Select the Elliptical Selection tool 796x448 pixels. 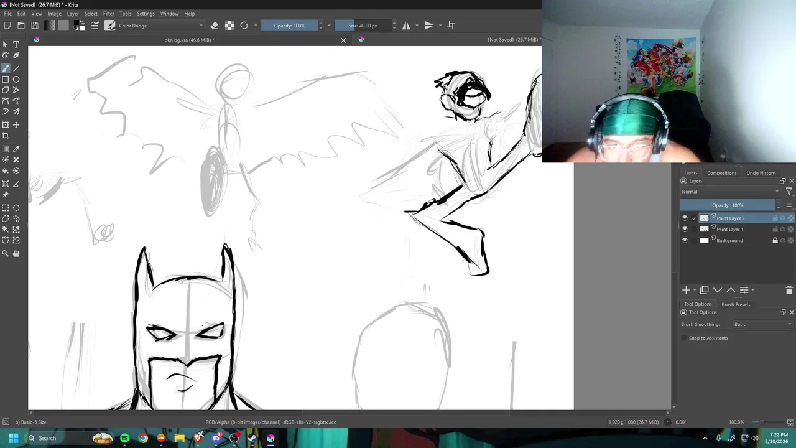[16, 208]
